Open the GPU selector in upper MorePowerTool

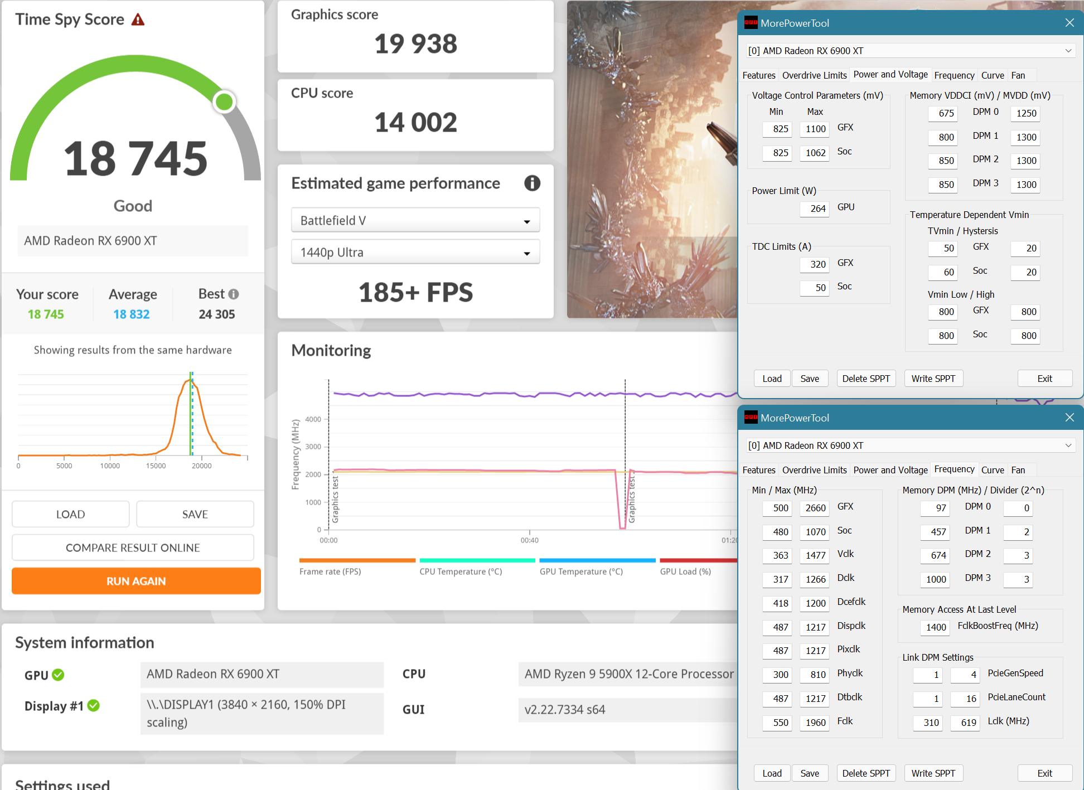[x=910, y=51]
